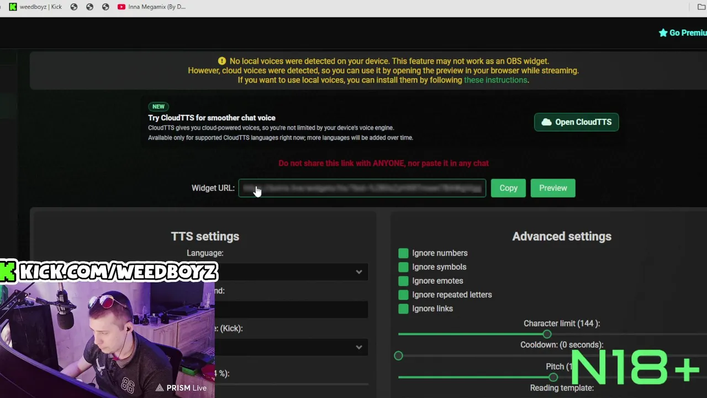707x398 pixels.
Task: Click the Go Premium star link
Action: click(x=683, y=33)
